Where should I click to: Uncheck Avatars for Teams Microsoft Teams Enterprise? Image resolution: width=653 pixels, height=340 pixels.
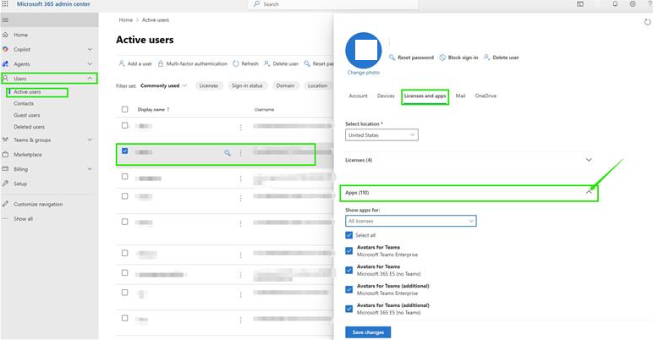click(x=349, y=251)
